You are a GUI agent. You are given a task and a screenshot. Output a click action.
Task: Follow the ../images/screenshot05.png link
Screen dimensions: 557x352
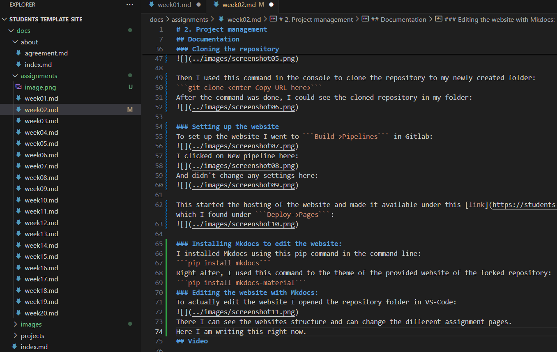click(243, 58)
